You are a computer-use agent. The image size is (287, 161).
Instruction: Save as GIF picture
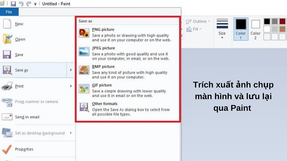(x=127, y=90)
